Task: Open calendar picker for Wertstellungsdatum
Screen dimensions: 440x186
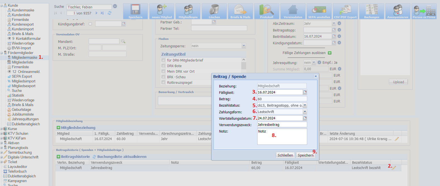Action: point(305,118)
